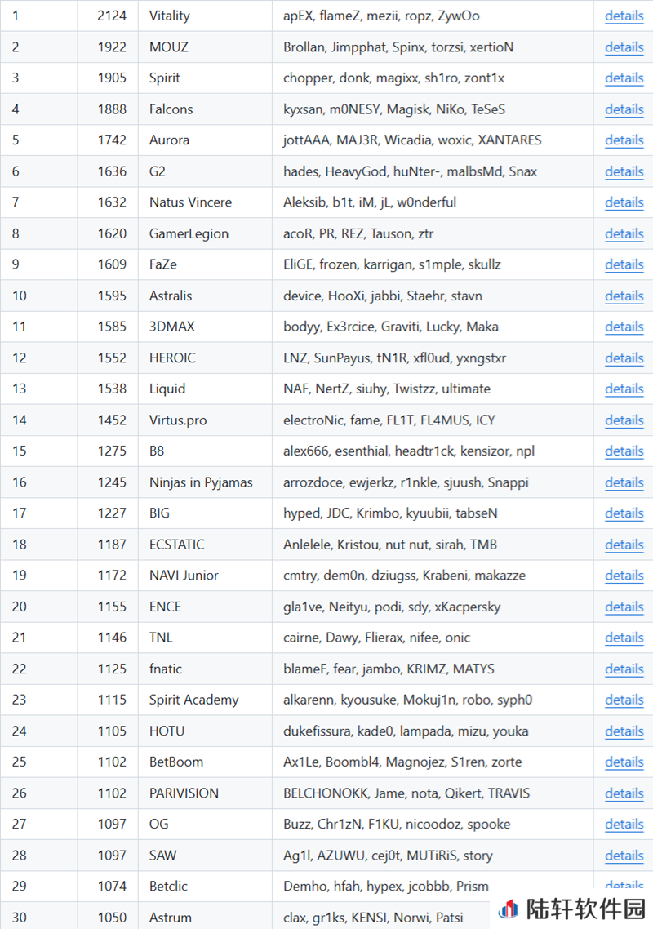Click team name PARIVISION
The height and width of the screenshot is (929, 653).
(x=184, y=794)
